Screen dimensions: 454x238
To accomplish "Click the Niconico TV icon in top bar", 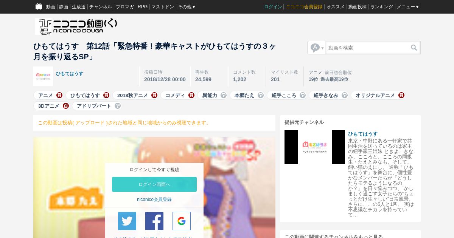I will point(39,6).
